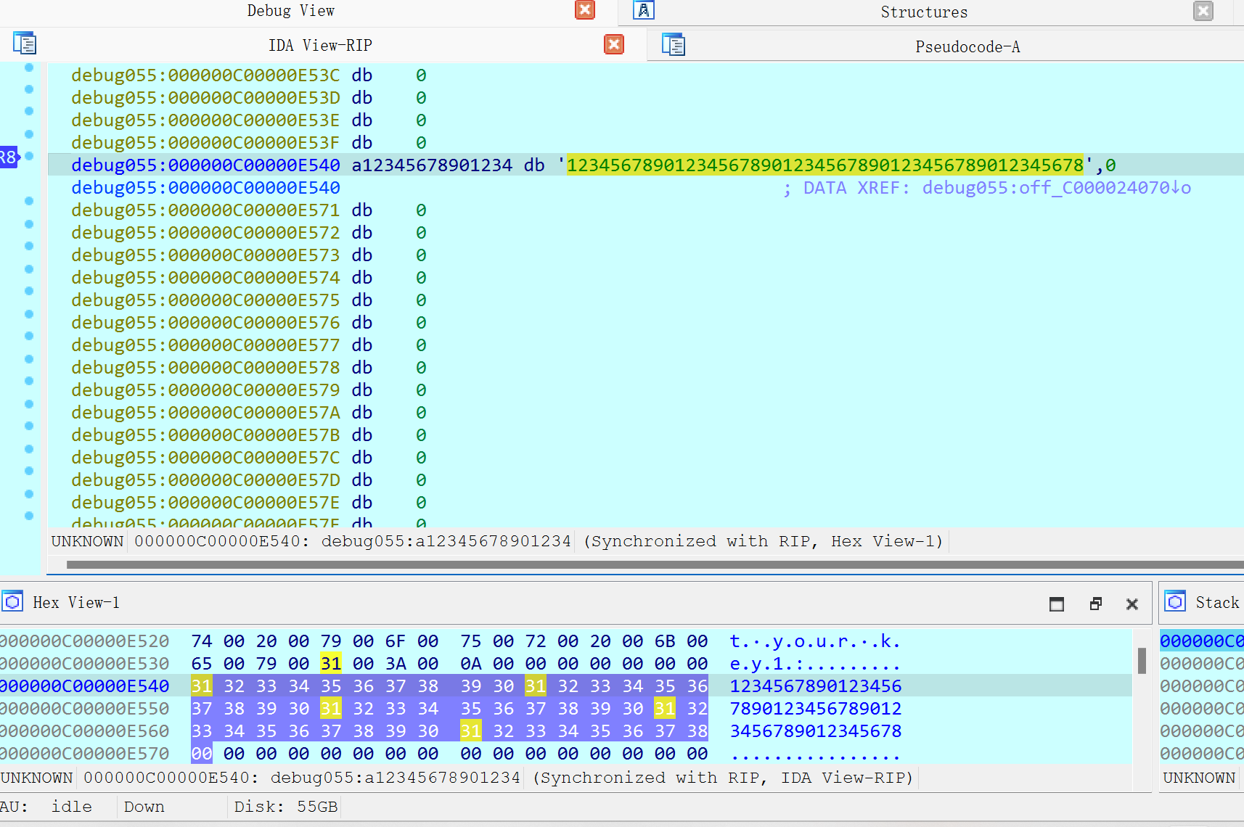Click the hex view vertical scrollbar thumb

[x=1142, y=660]
